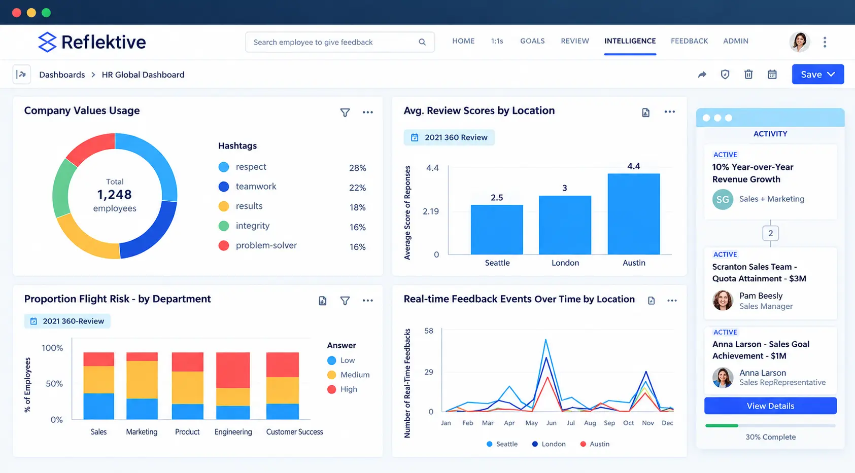Open more options on Company Values Usage

click(368, 113)
